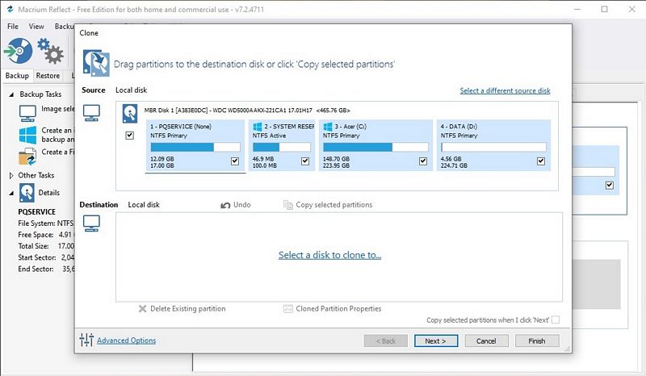Image resolution: width=646 pixels, height=376 pixels.
Task: Click the Copy selected partitions icon
Action: pyautogui.click(x=287, y=205)
